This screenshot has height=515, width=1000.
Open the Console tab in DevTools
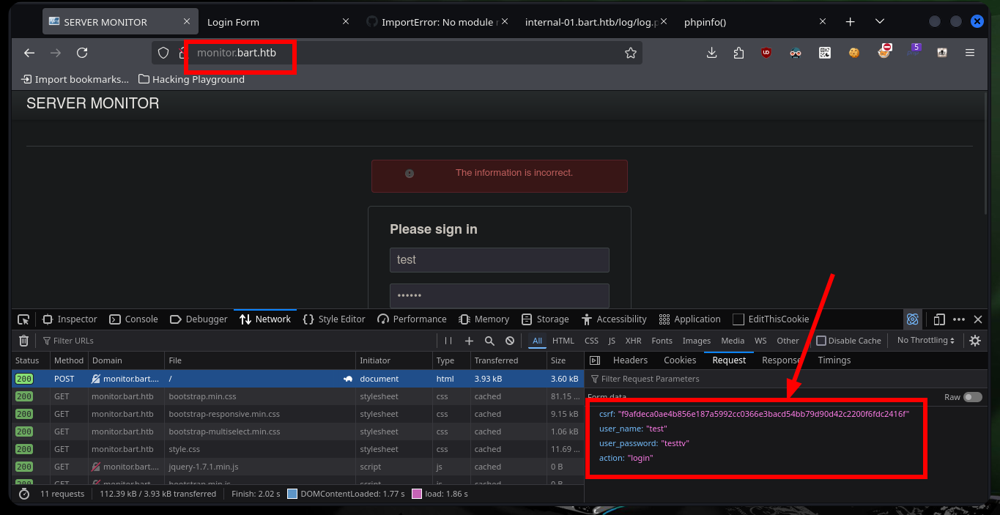coord(133,319)
